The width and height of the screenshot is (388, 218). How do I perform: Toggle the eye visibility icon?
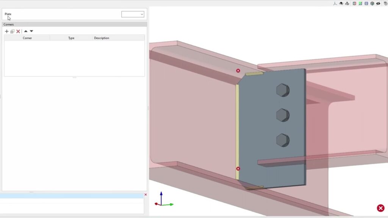point(378,3)
